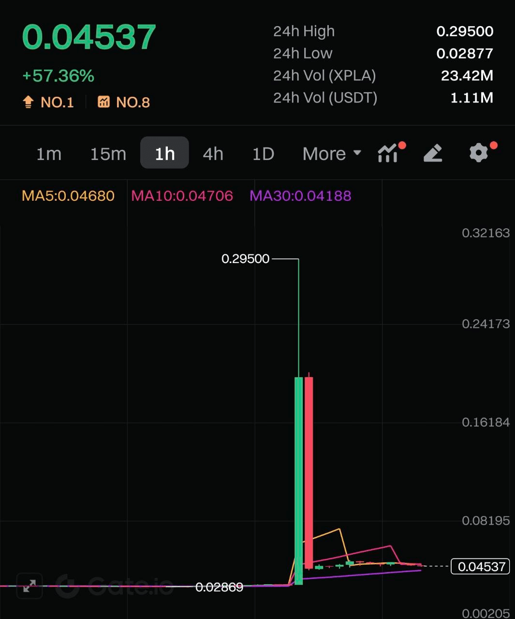515x619 pixels.
Task: Select the drawing pencil tool icon
Action: tap(433, 153)
